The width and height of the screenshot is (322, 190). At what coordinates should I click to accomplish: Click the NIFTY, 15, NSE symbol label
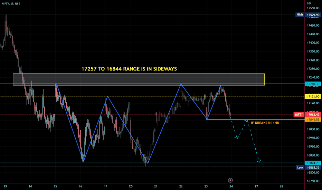click(11, 4)
